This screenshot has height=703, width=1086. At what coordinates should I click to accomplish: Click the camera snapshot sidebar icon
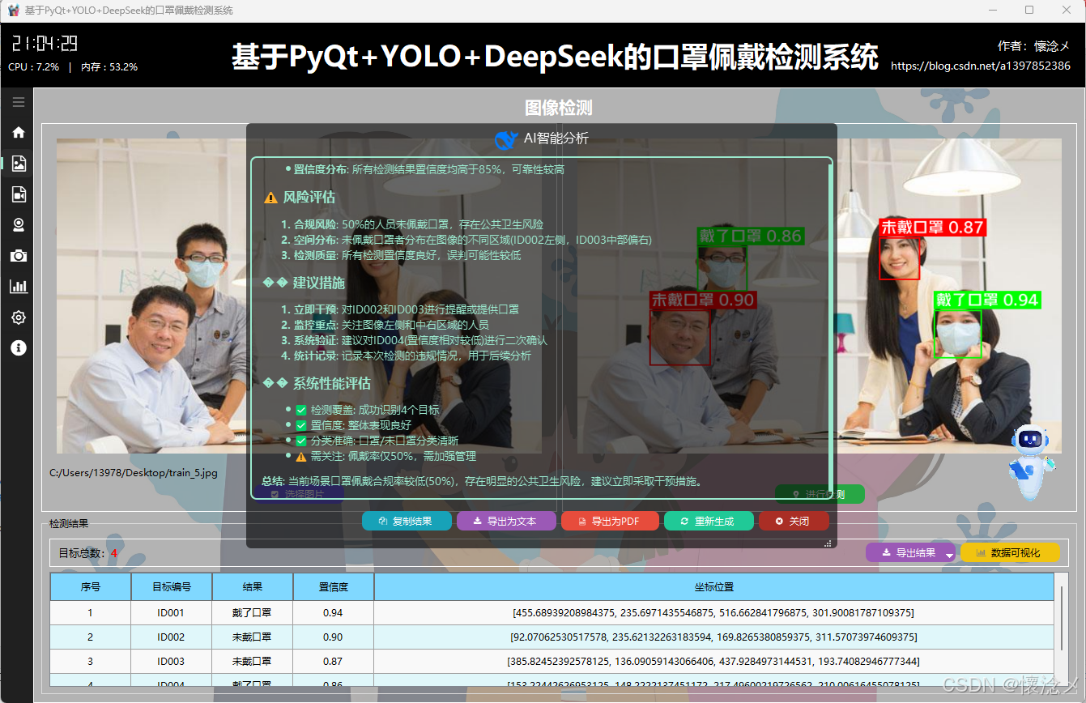(x=18, y=256)
